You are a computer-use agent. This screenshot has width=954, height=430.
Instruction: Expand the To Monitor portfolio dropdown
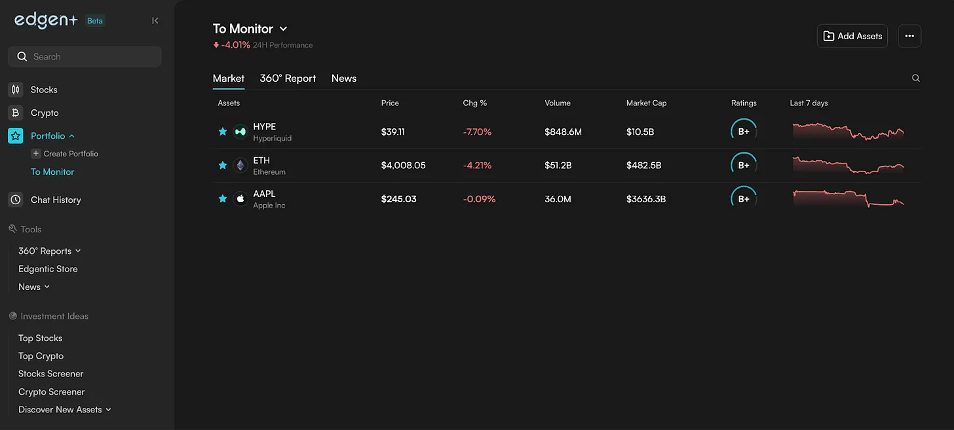(283, 29)
